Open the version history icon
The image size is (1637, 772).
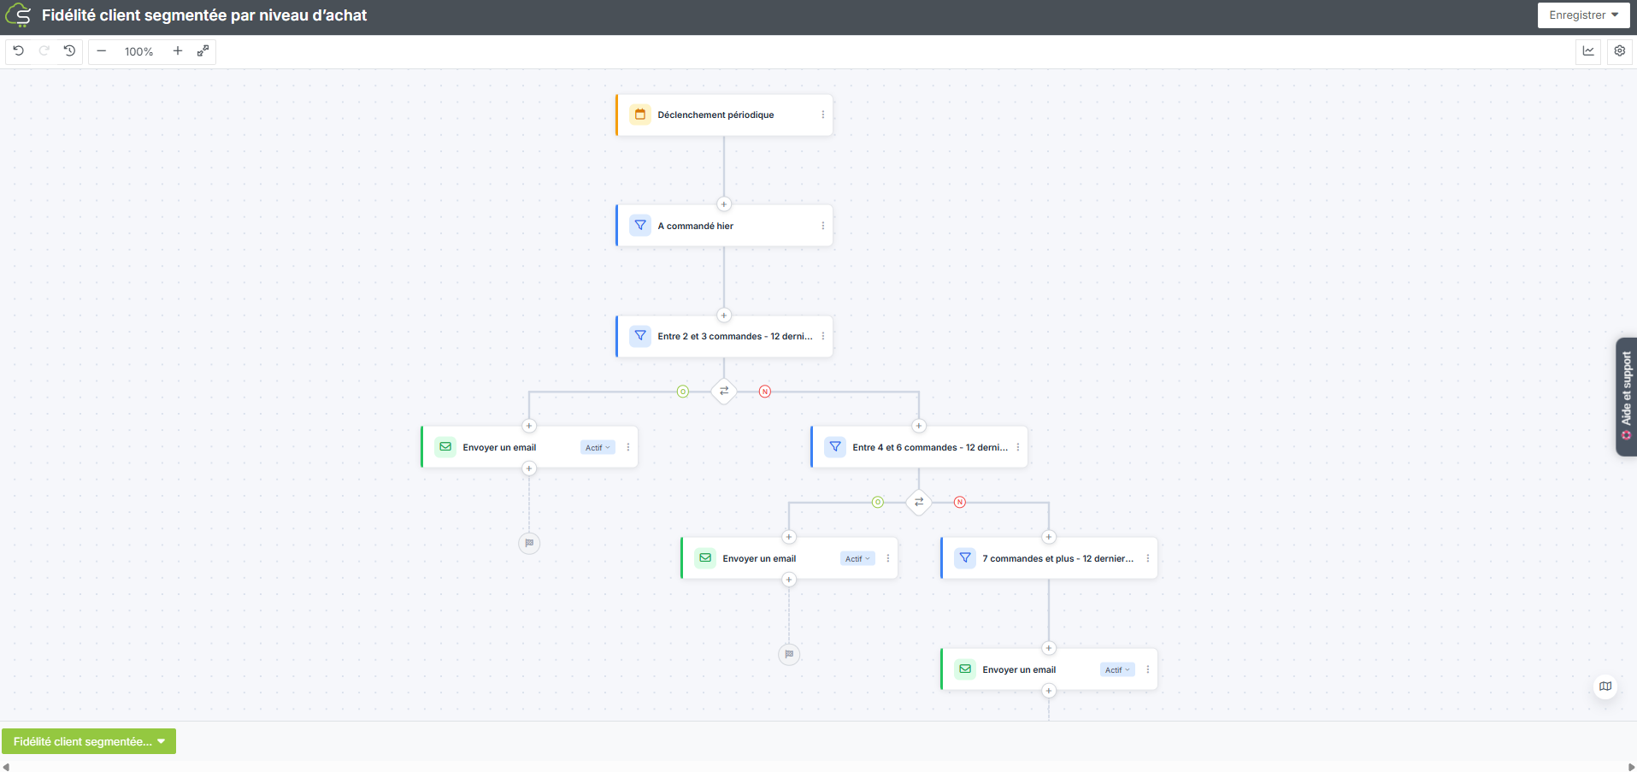(69, 51)
